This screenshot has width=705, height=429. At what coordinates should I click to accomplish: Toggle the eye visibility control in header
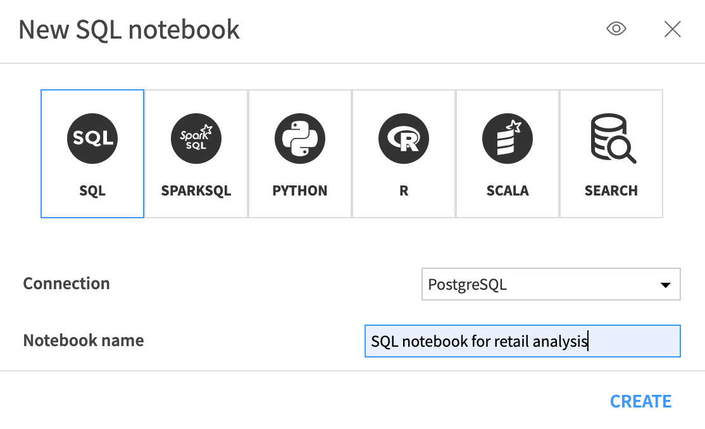point(615,28)
